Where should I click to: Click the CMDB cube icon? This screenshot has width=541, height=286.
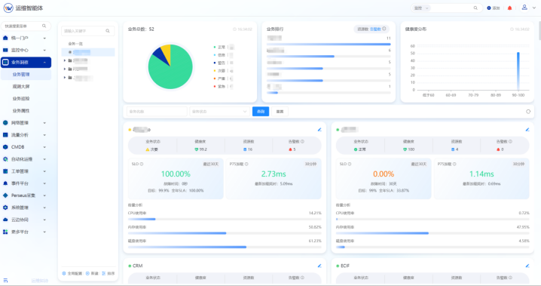tap(5, 147)
